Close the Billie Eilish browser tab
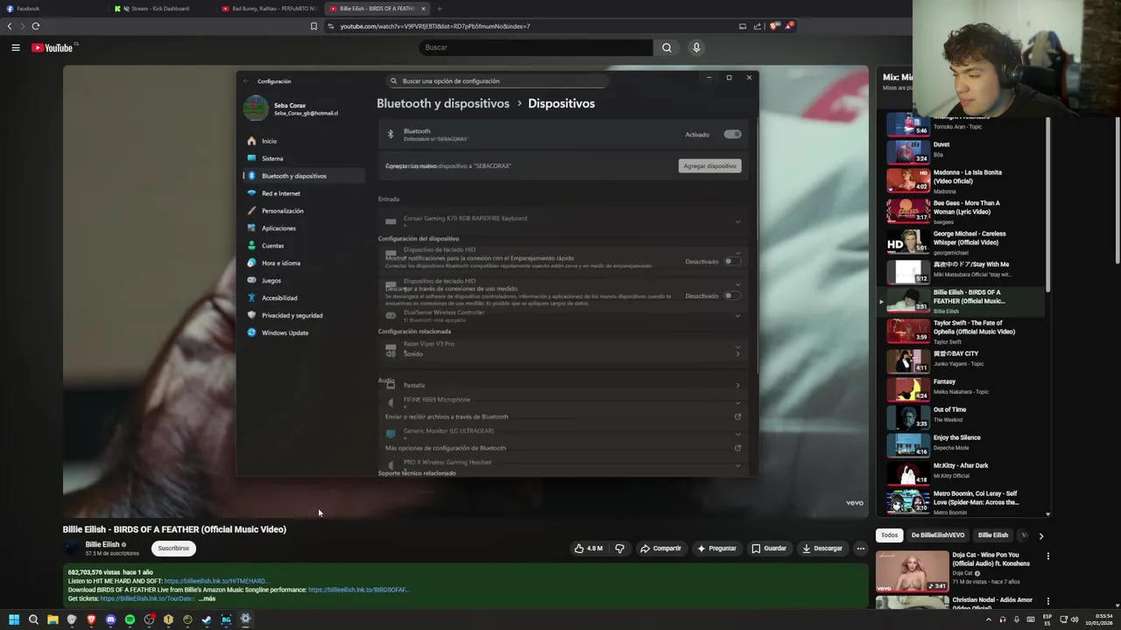The image size is (1121, 630). tap(423, 9)
